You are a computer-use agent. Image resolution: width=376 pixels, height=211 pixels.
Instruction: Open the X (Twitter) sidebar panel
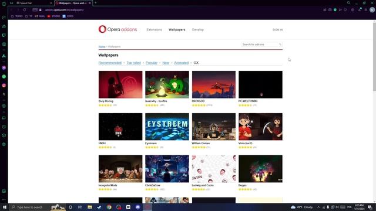[4, 94]
